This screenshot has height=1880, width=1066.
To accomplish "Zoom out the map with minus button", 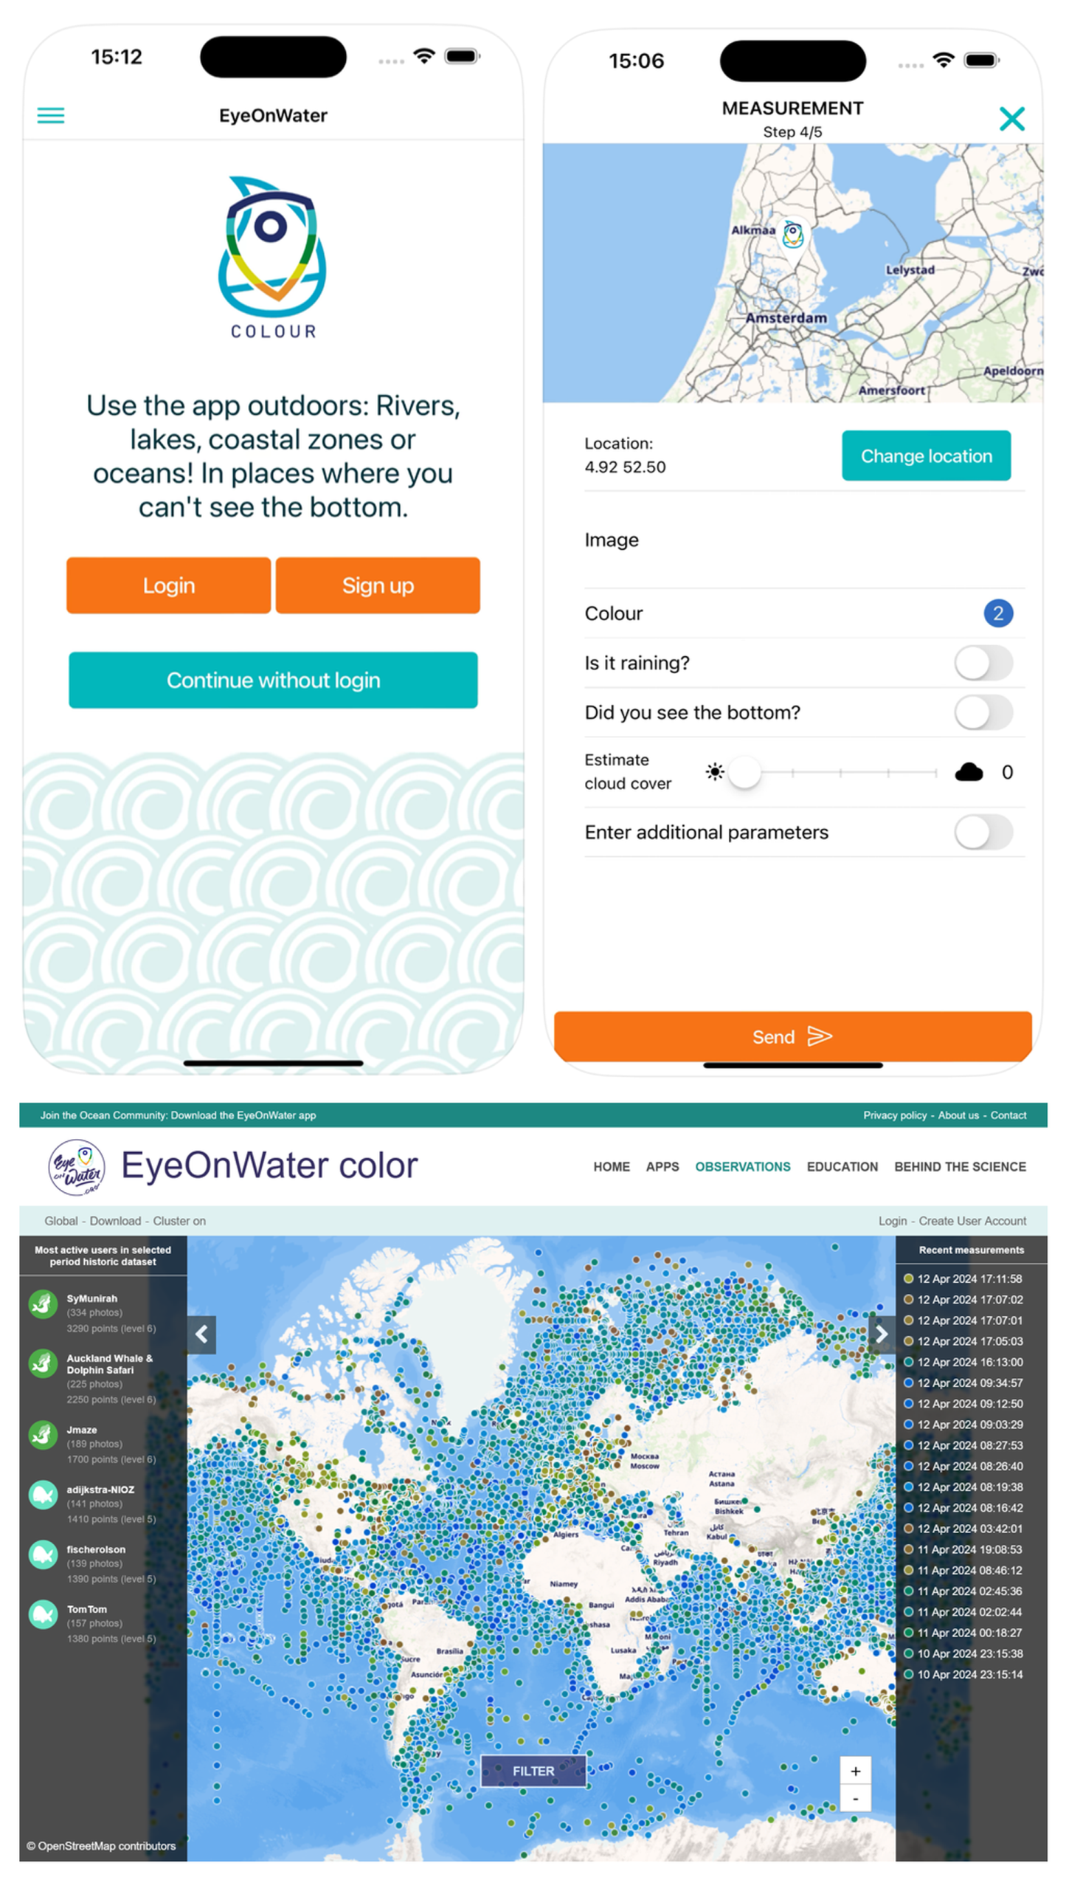I will (854, 1797).
